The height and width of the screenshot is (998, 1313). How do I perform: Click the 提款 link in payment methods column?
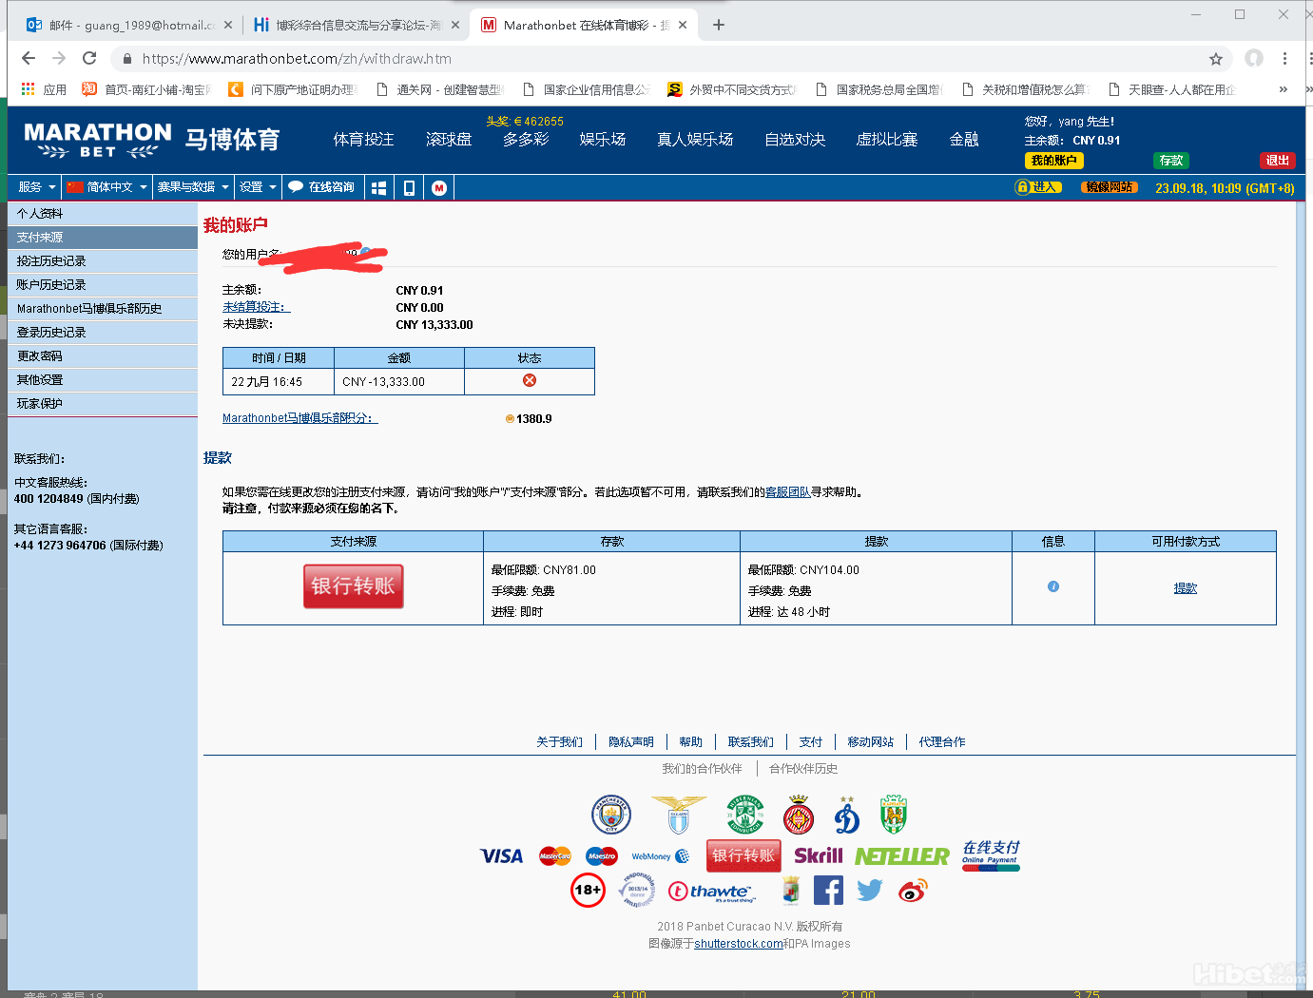click(1185, 588)
